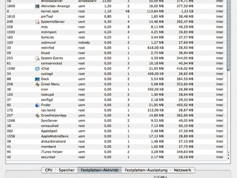This screenshot has height=178, width=237.
Task: Click PID 1609 cell
Action: pyautogui.click(x=11, y=6)
